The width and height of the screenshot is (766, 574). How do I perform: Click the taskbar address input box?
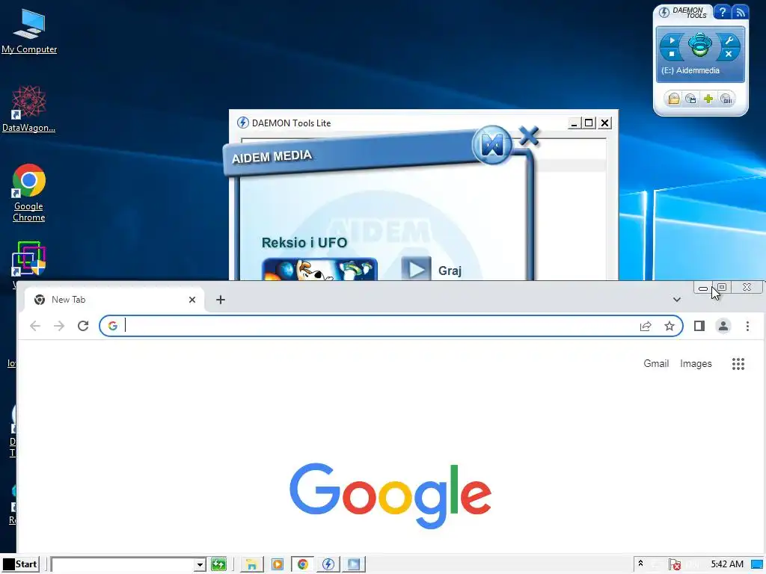point(123,565)
